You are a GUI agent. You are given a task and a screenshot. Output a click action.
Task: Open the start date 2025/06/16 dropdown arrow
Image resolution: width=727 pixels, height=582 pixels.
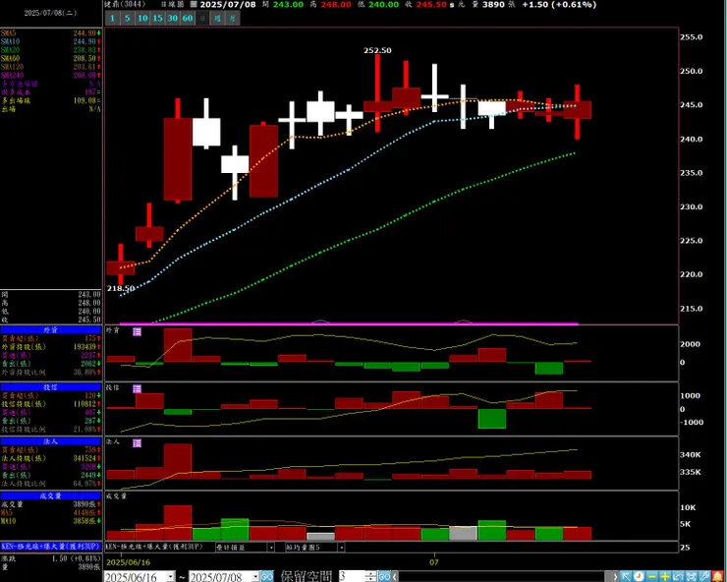(x=171, y=577)
